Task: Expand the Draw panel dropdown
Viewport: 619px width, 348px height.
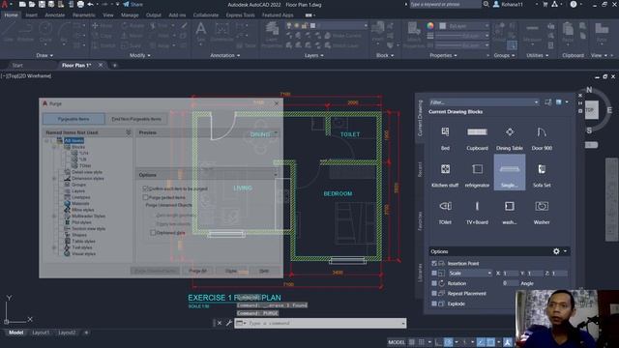Action: click(44, 56)
